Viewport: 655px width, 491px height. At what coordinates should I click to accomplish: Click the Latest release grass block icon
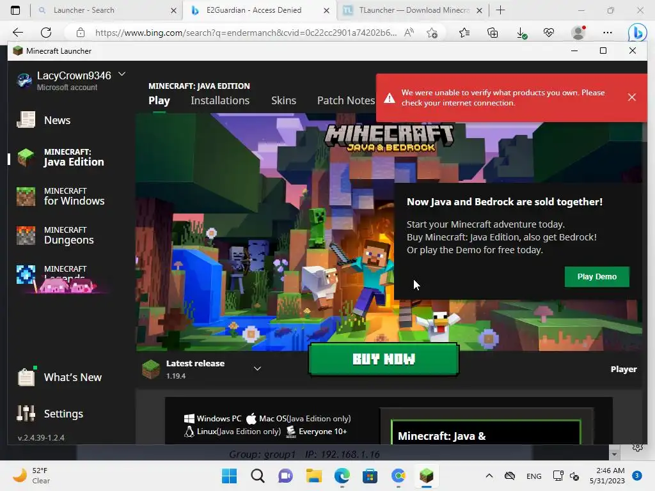click(x=151, y=369)
